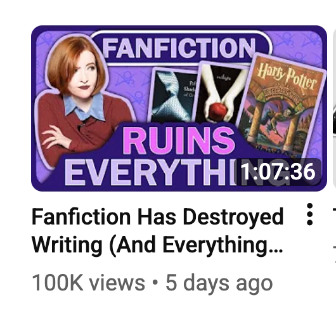Click the FANFICTION banner text in thumbnail
The height and width of the screenshot is (326, 336).
point(179,48)
